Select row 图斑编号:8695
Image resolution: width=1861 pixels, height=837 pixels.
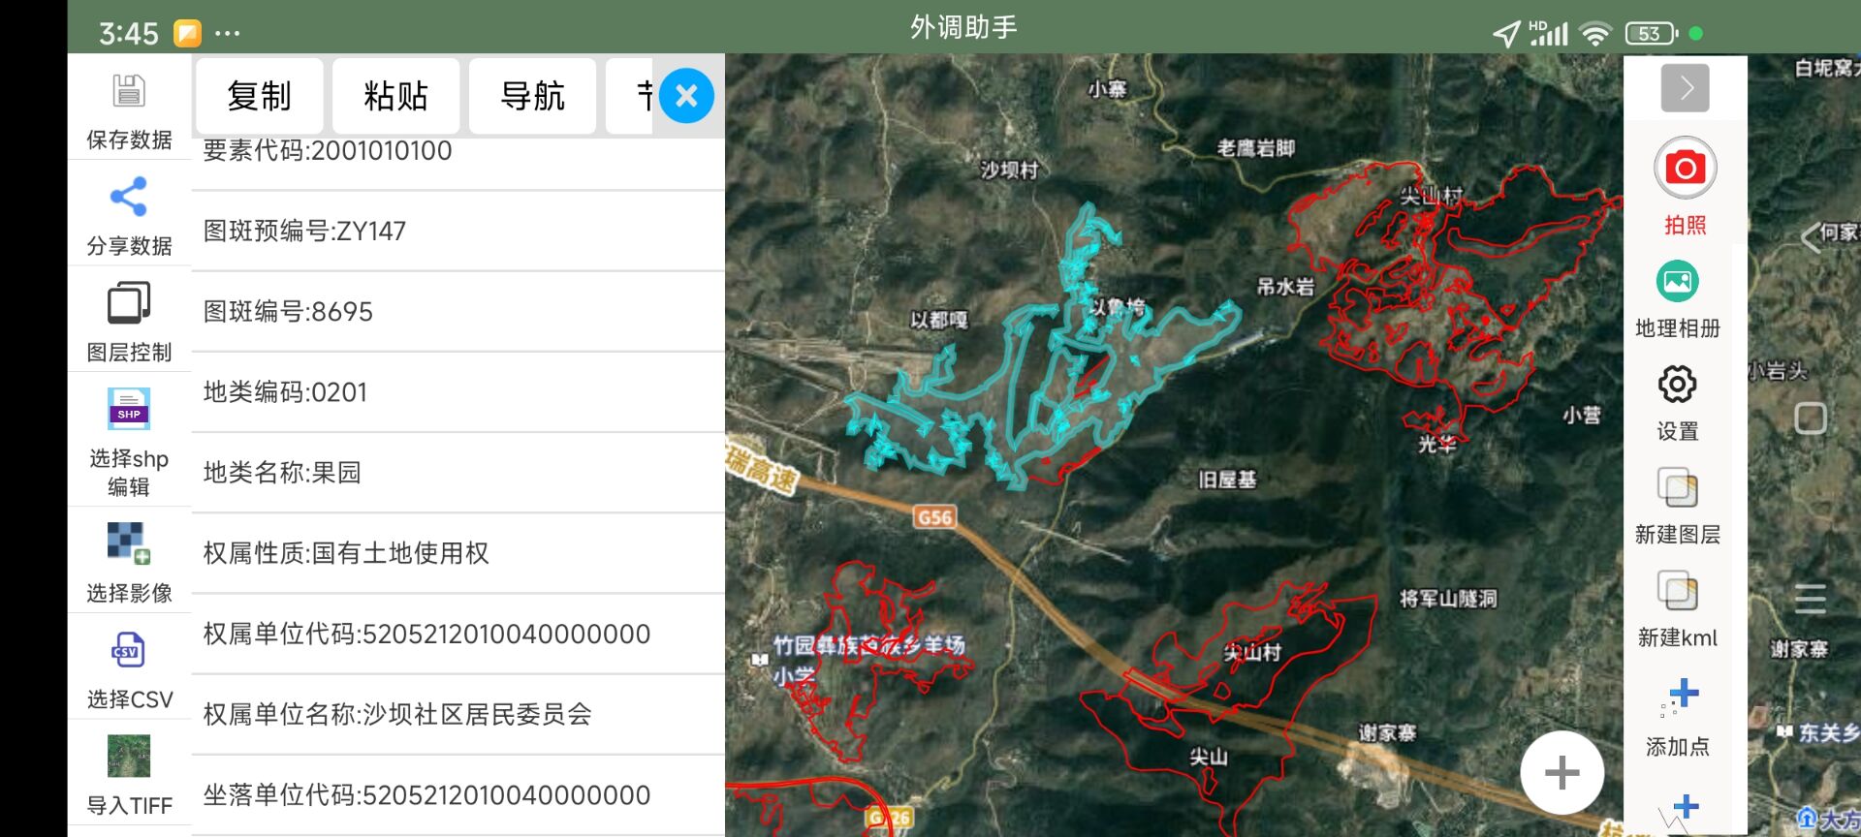tap(458, 312)
